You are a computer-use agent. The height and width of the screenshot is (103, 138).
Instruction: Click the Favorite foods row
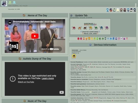tap(103, 92)
